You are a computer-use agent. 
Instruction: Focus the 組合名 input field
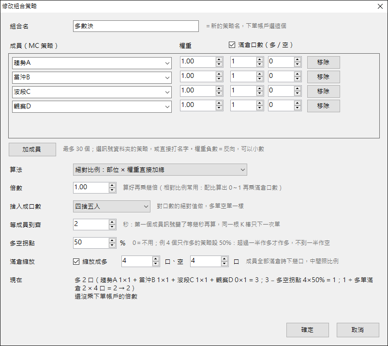click(x=136, y=26)
